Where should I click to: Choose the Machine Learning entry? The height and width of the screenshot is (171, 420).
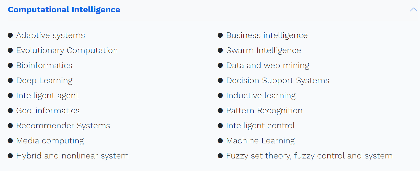pyautogui.click(x=260, y=141)
